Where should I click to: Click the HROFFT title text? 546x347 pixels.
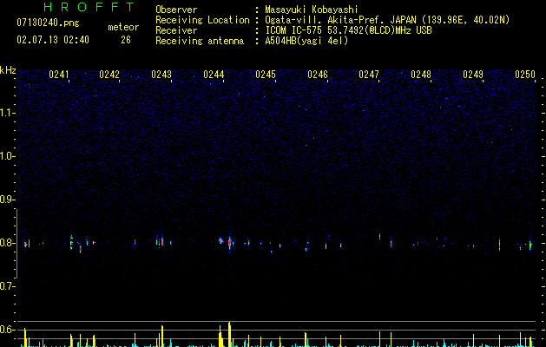(x=89, y=7)
